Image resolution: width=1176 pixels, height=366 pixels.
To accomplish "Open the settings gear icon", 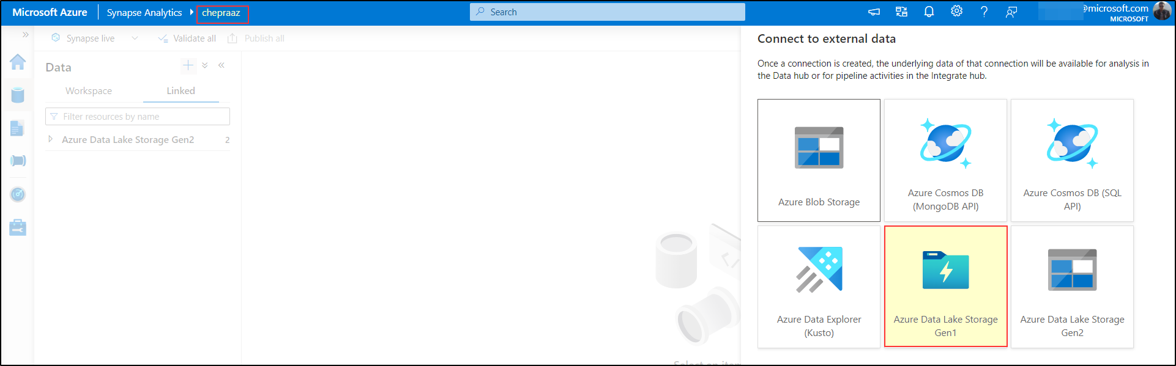I will [x=956, y=11].
